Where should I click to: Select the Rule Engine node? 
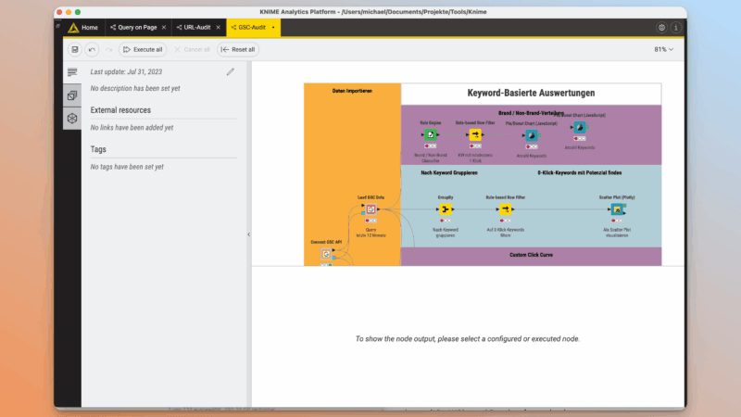pos(431,134)
